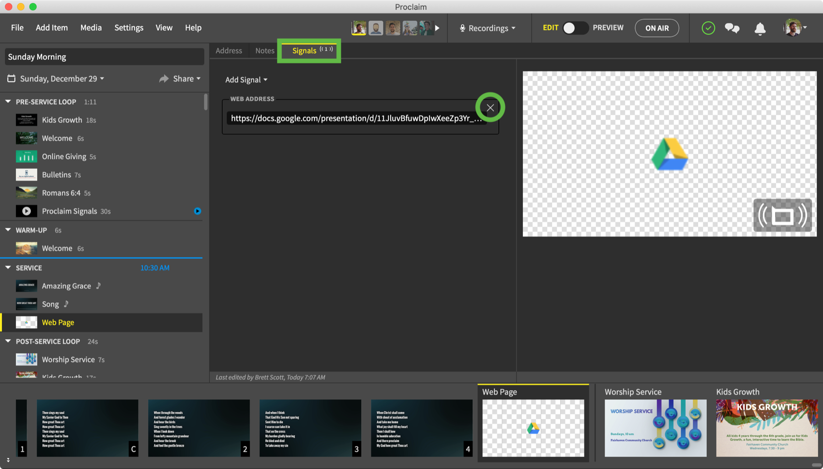Click the signal broadcast icon on preview
This screenshot has width=823, height=469.
click(782, 215)
